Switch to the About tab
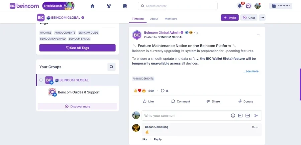 tap(154, 19)
